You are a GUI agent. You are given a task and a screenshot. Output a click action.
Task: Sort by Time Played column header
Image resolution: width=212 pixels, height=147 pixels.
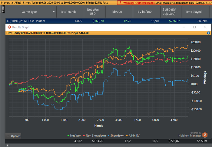pos(193,12)
